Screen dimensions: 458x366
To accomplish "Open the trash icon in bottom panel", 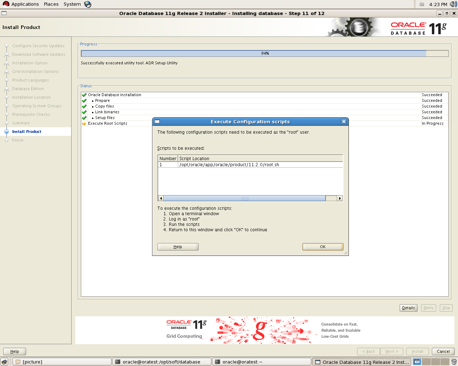I will point(454,362).
